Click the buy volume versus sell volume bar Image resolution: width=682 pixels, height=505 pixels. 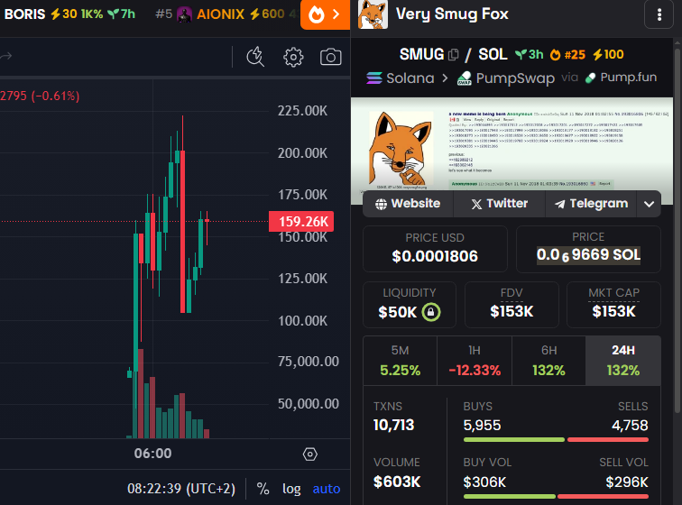point(556,496)
